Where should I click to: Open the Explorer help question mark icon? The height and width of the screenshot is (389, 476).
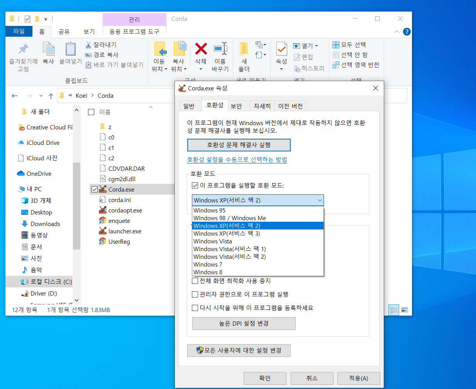coord(407,32)
